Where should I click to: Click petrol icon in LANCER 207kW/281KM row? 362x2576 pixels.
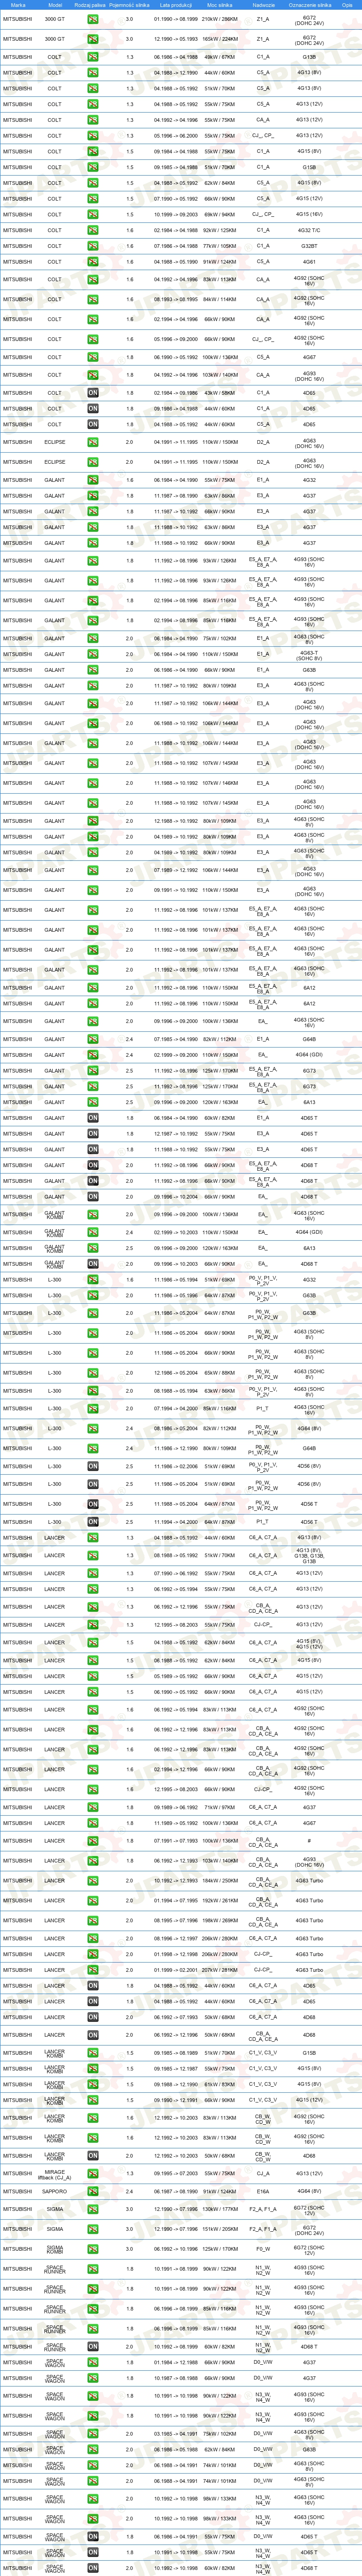click(x=92, y=1970)
